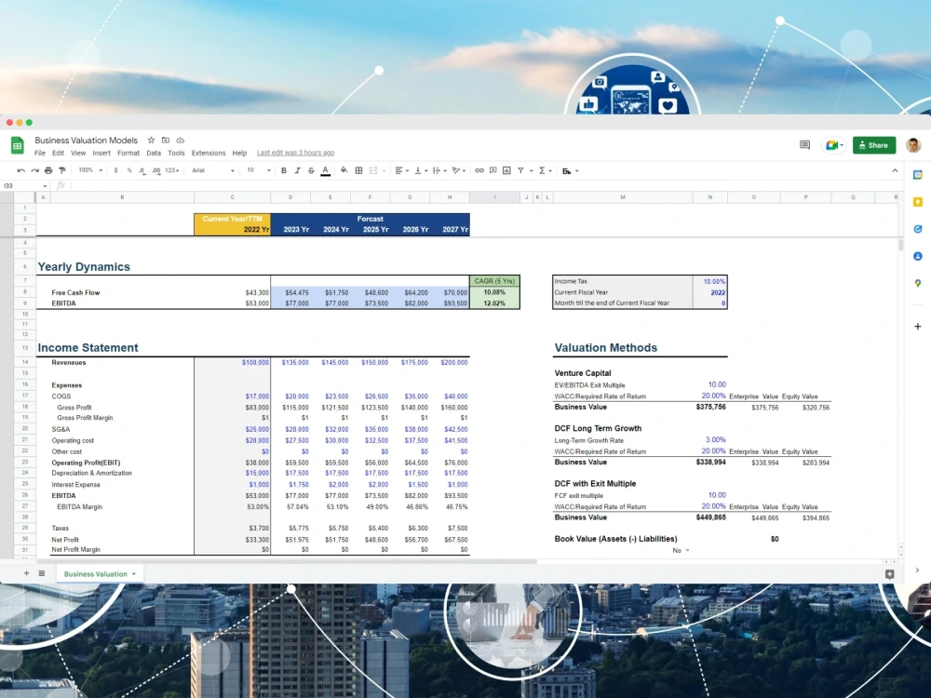Apply borders using the borders icon
Screen dimensions: 931x698
click(358, 170)
